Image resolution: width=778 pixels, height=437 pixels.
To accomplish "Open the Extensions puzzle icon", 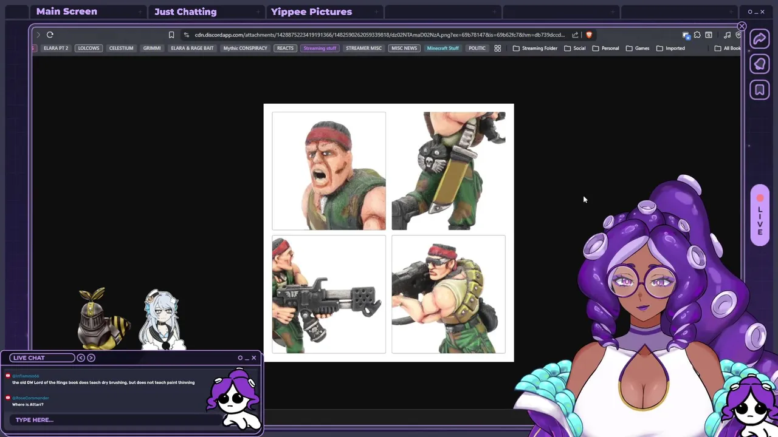I will click(697, 35).
